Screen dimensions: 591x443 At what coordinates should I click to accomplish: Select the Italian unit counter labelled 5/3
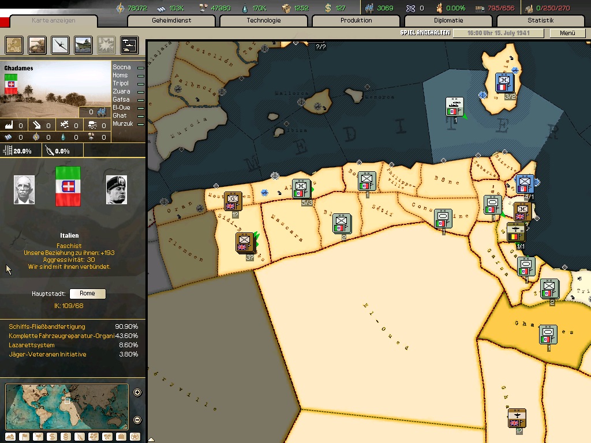tap(301, 189)
